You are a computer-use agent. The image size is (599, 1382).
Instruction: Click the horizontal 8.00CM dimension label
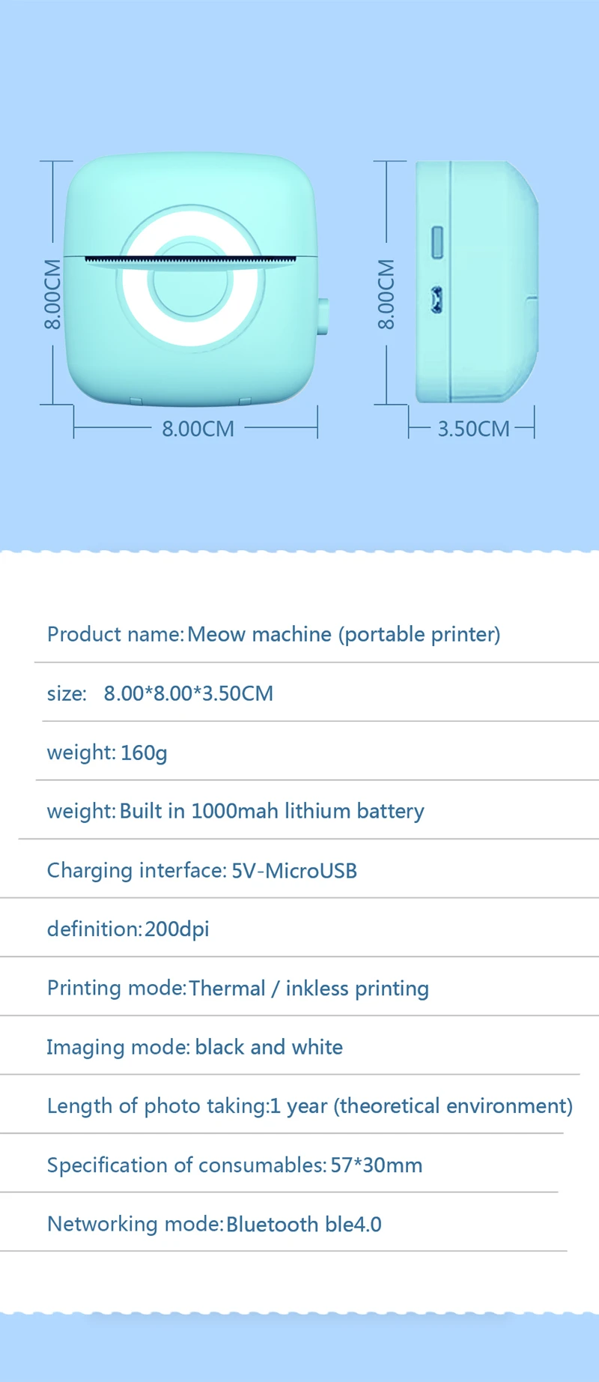point(198,429)
